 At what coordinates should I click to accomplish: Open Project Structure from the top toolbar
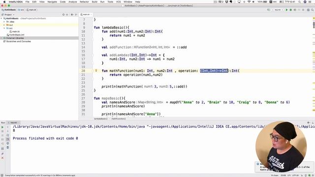(x=308, y=10)
